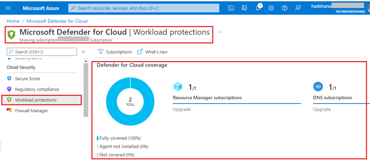The width and height of the screenshot is (370, 163).
Task: Click Resource Manager subscriptions label
Action: [x=207, y=97]
